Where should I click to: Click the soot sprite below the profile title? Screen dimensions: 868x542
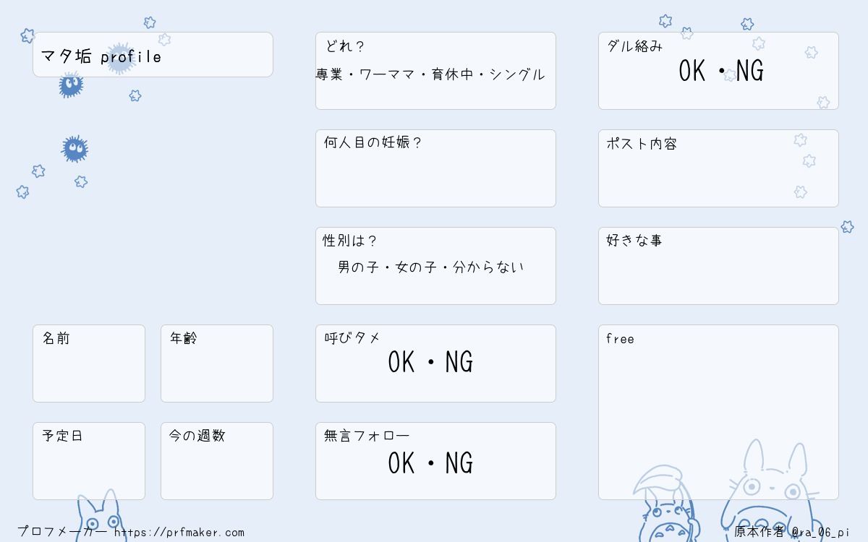coord(71,85)
